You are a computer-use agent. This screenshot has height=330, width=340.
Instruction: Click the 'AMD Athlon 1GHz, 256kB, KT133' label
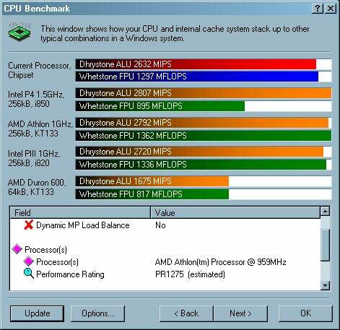click(40, 129)
